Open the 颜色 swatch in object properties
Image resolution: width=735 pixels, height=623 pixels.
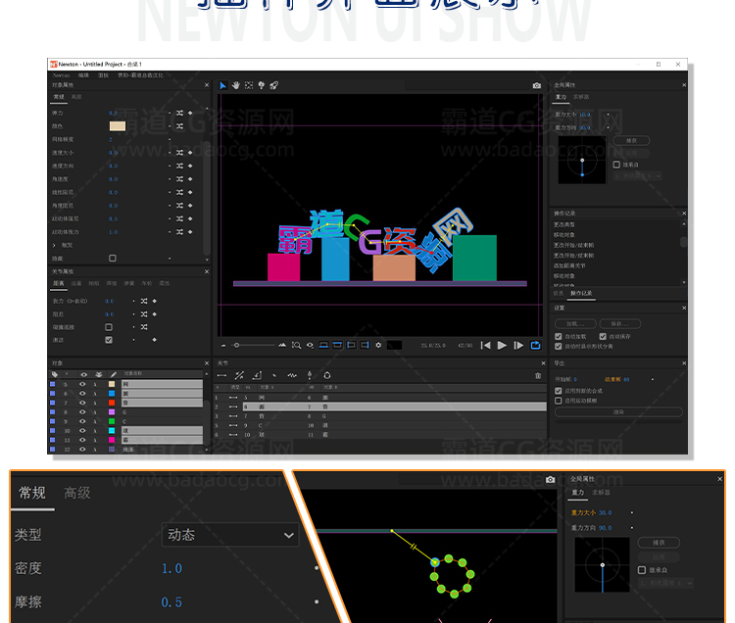point(118,126)
